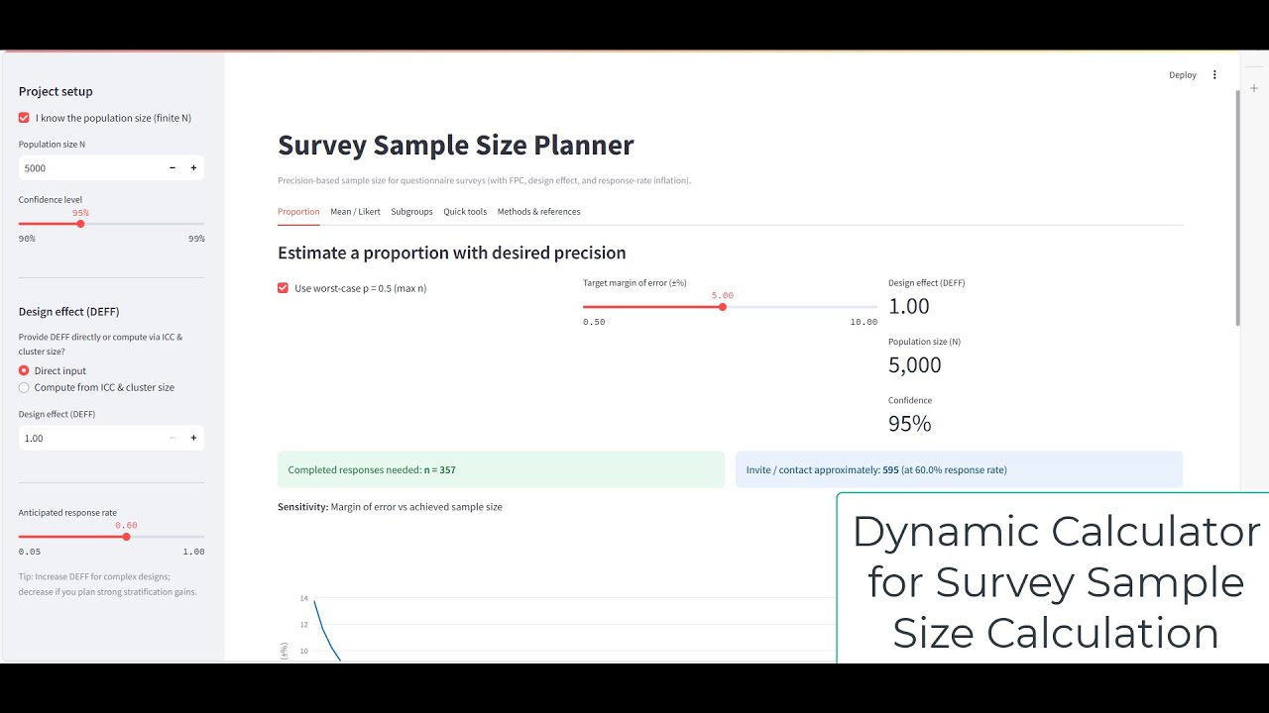The width and height of the screenshot is (1269, 713).
Task: Click the Design effect metric value 1.00
Action: [x=909, y=306]
